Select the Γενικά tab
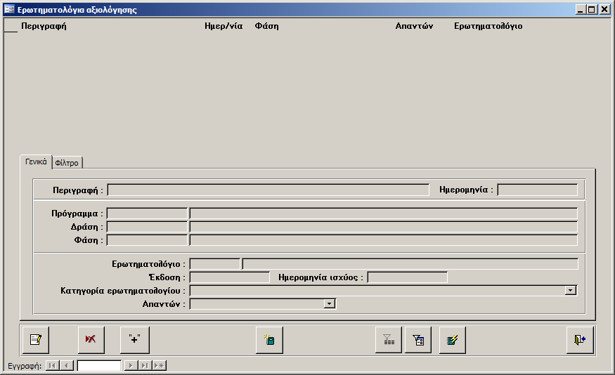 click(x=36, y=162)
